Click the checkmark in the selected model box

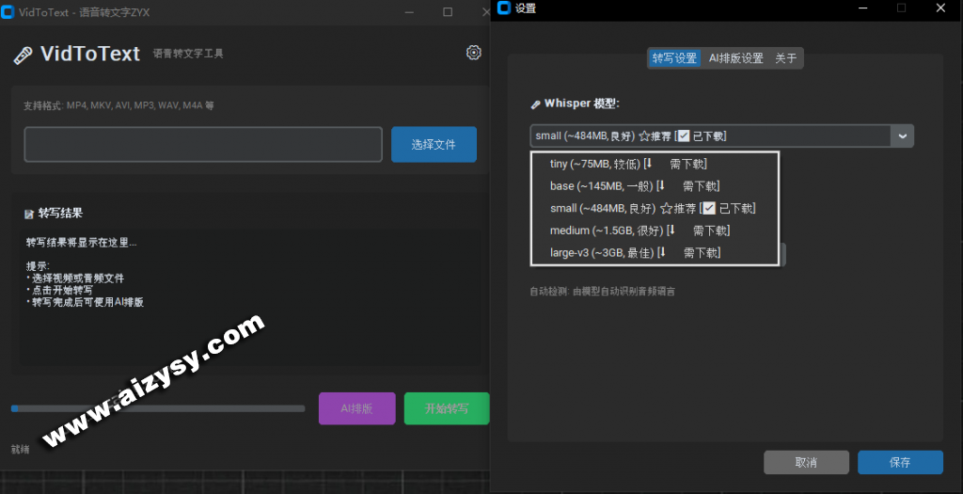coord(683,136)
